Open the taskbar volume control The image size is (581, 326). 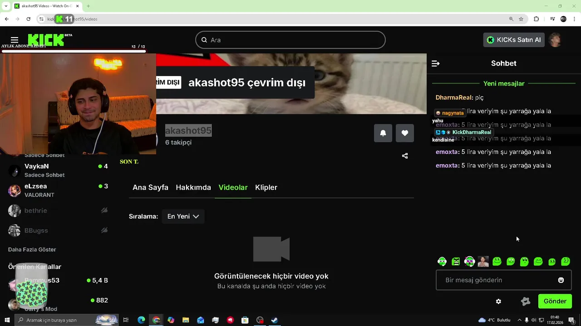(x=534, y=320)
